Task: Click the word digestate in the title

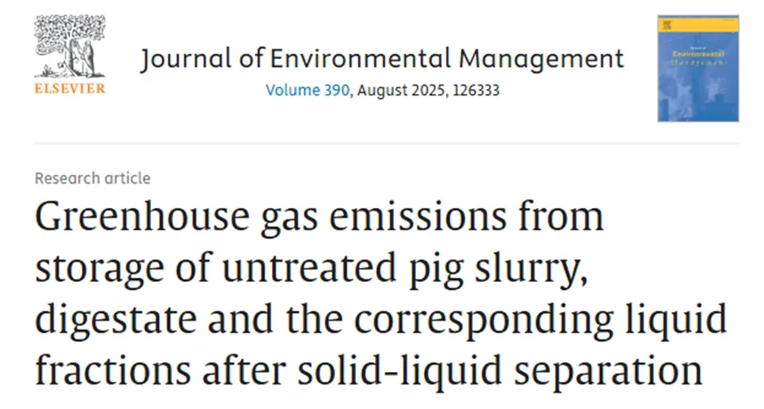Action: coord(116,320)
